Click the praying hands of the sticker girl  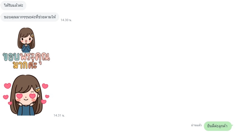(26, 45)
